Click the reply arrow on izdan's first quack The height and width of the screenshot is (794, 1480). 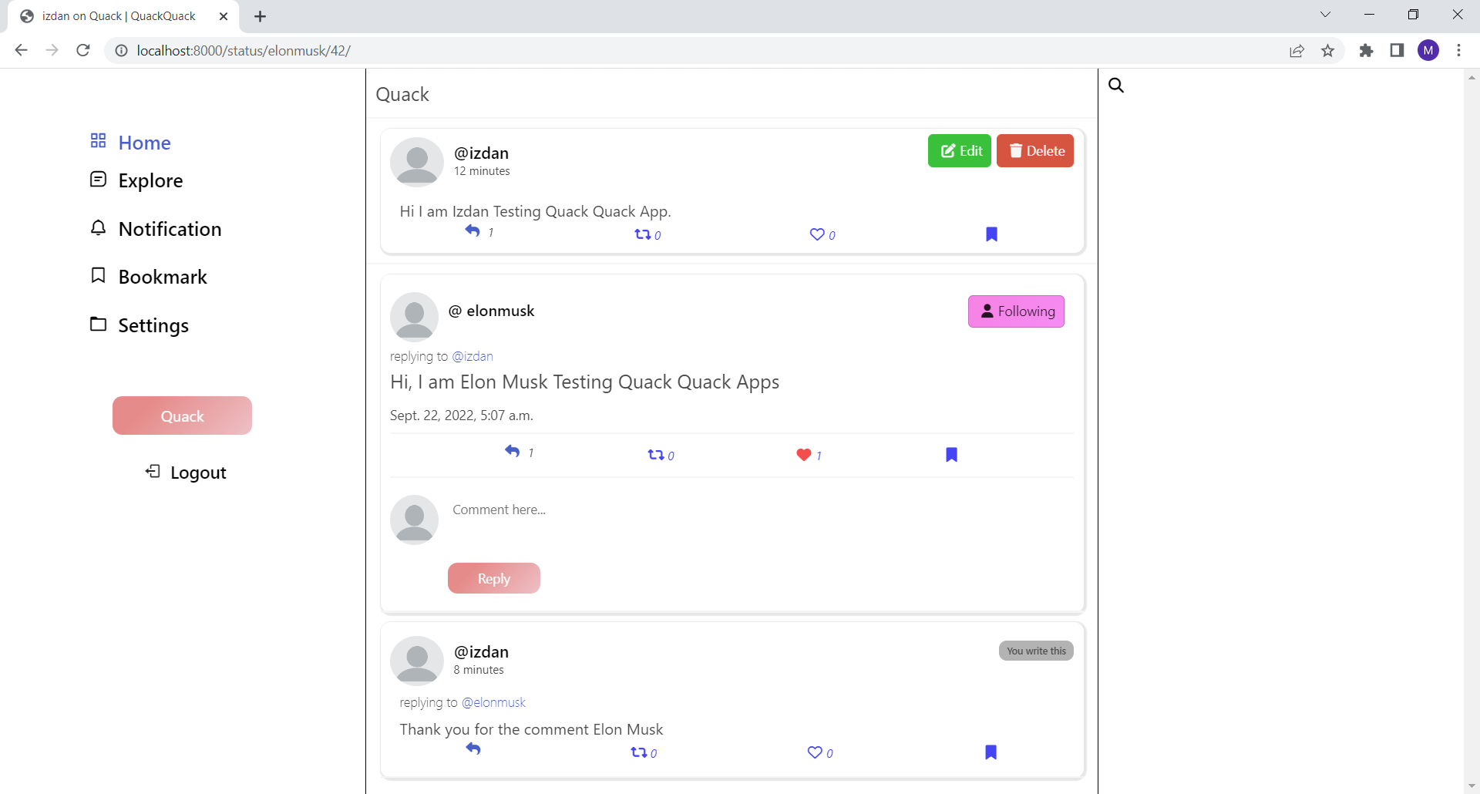(x=473, y=230)
